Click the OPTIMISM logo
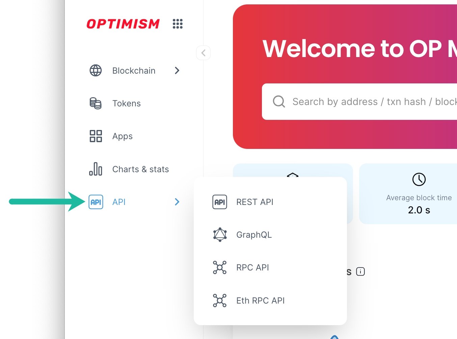The image size is (457, 339). (x=123, y=24)
